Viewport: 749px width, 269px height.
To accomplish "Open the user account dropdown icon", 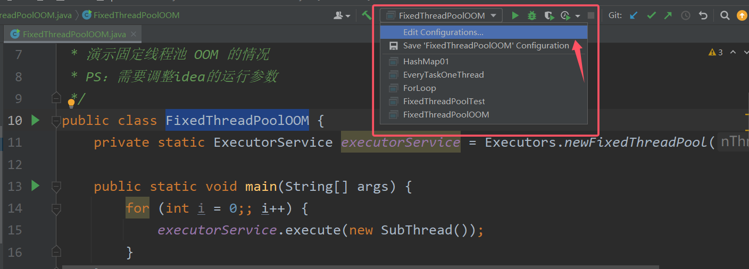I will (x=342, y=16).
